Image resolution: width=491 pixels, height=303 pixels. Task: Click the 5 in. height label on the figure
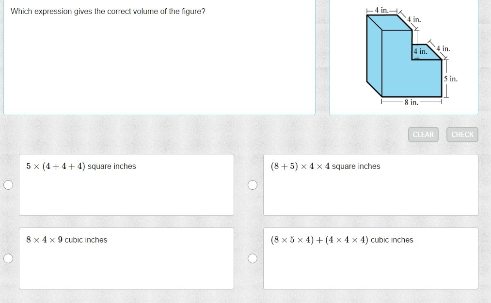point(451,79)
